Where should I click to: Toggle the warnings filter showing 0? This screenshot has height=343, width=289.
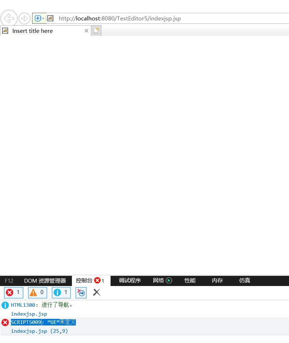[37, 293]
